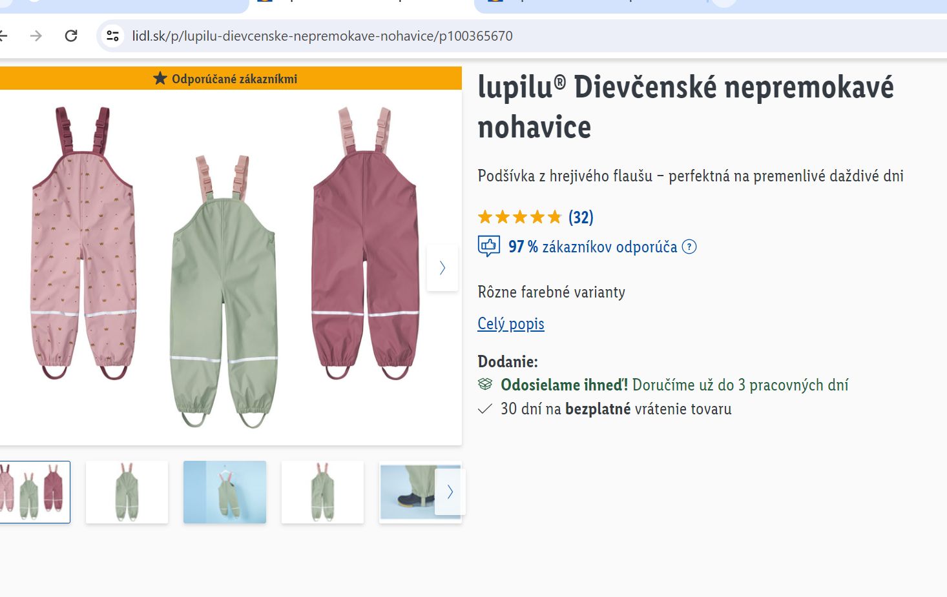Image resolution: width=947 pixels, height=597 pixels.
Task: Open the 32 reviews count link
Action: (x=581, y=218)
